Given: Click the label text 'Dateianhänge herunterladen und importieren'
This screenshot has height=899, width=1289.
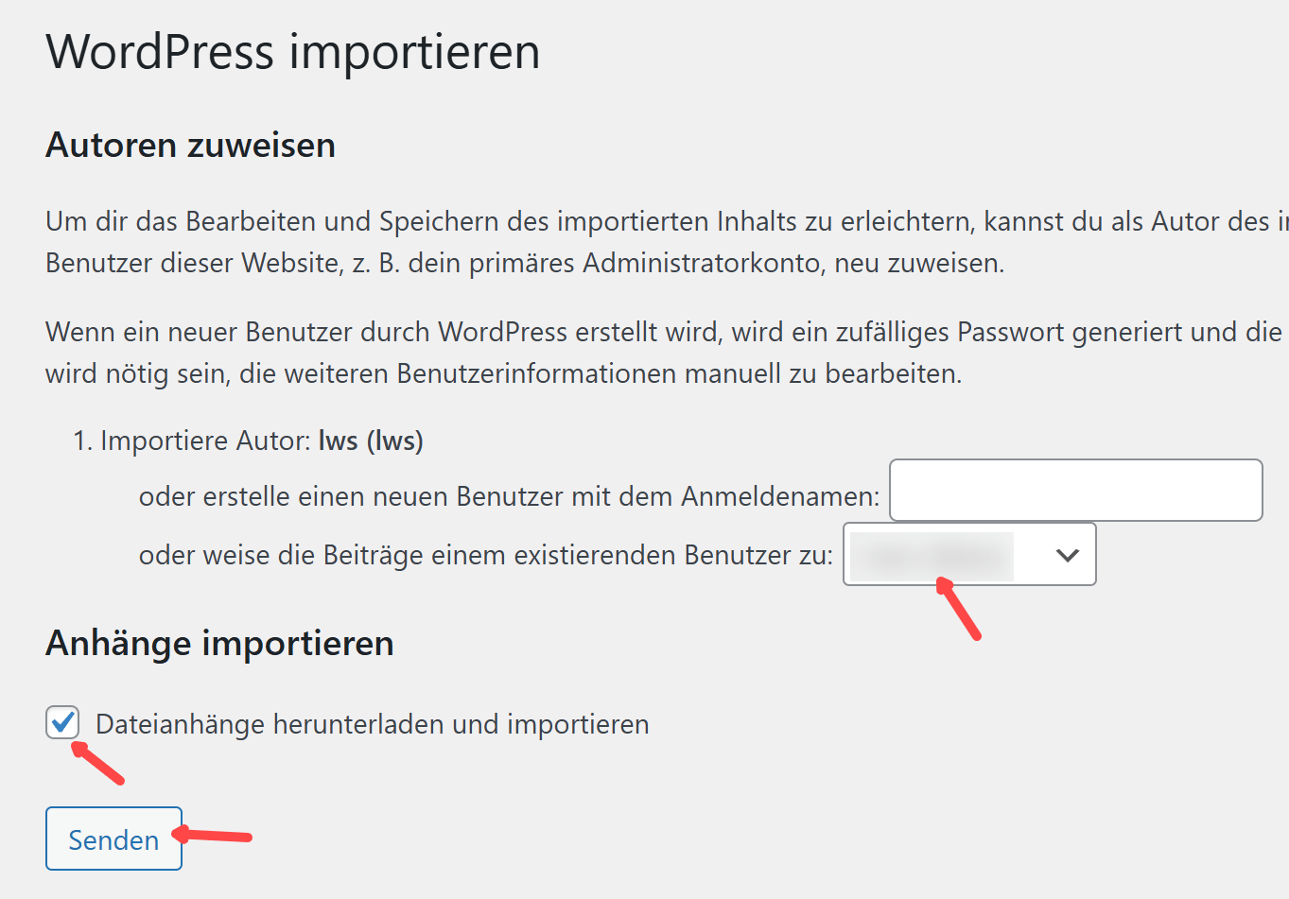Looking at the screenshot, I should pyautogui.click(x=372, y=725).
